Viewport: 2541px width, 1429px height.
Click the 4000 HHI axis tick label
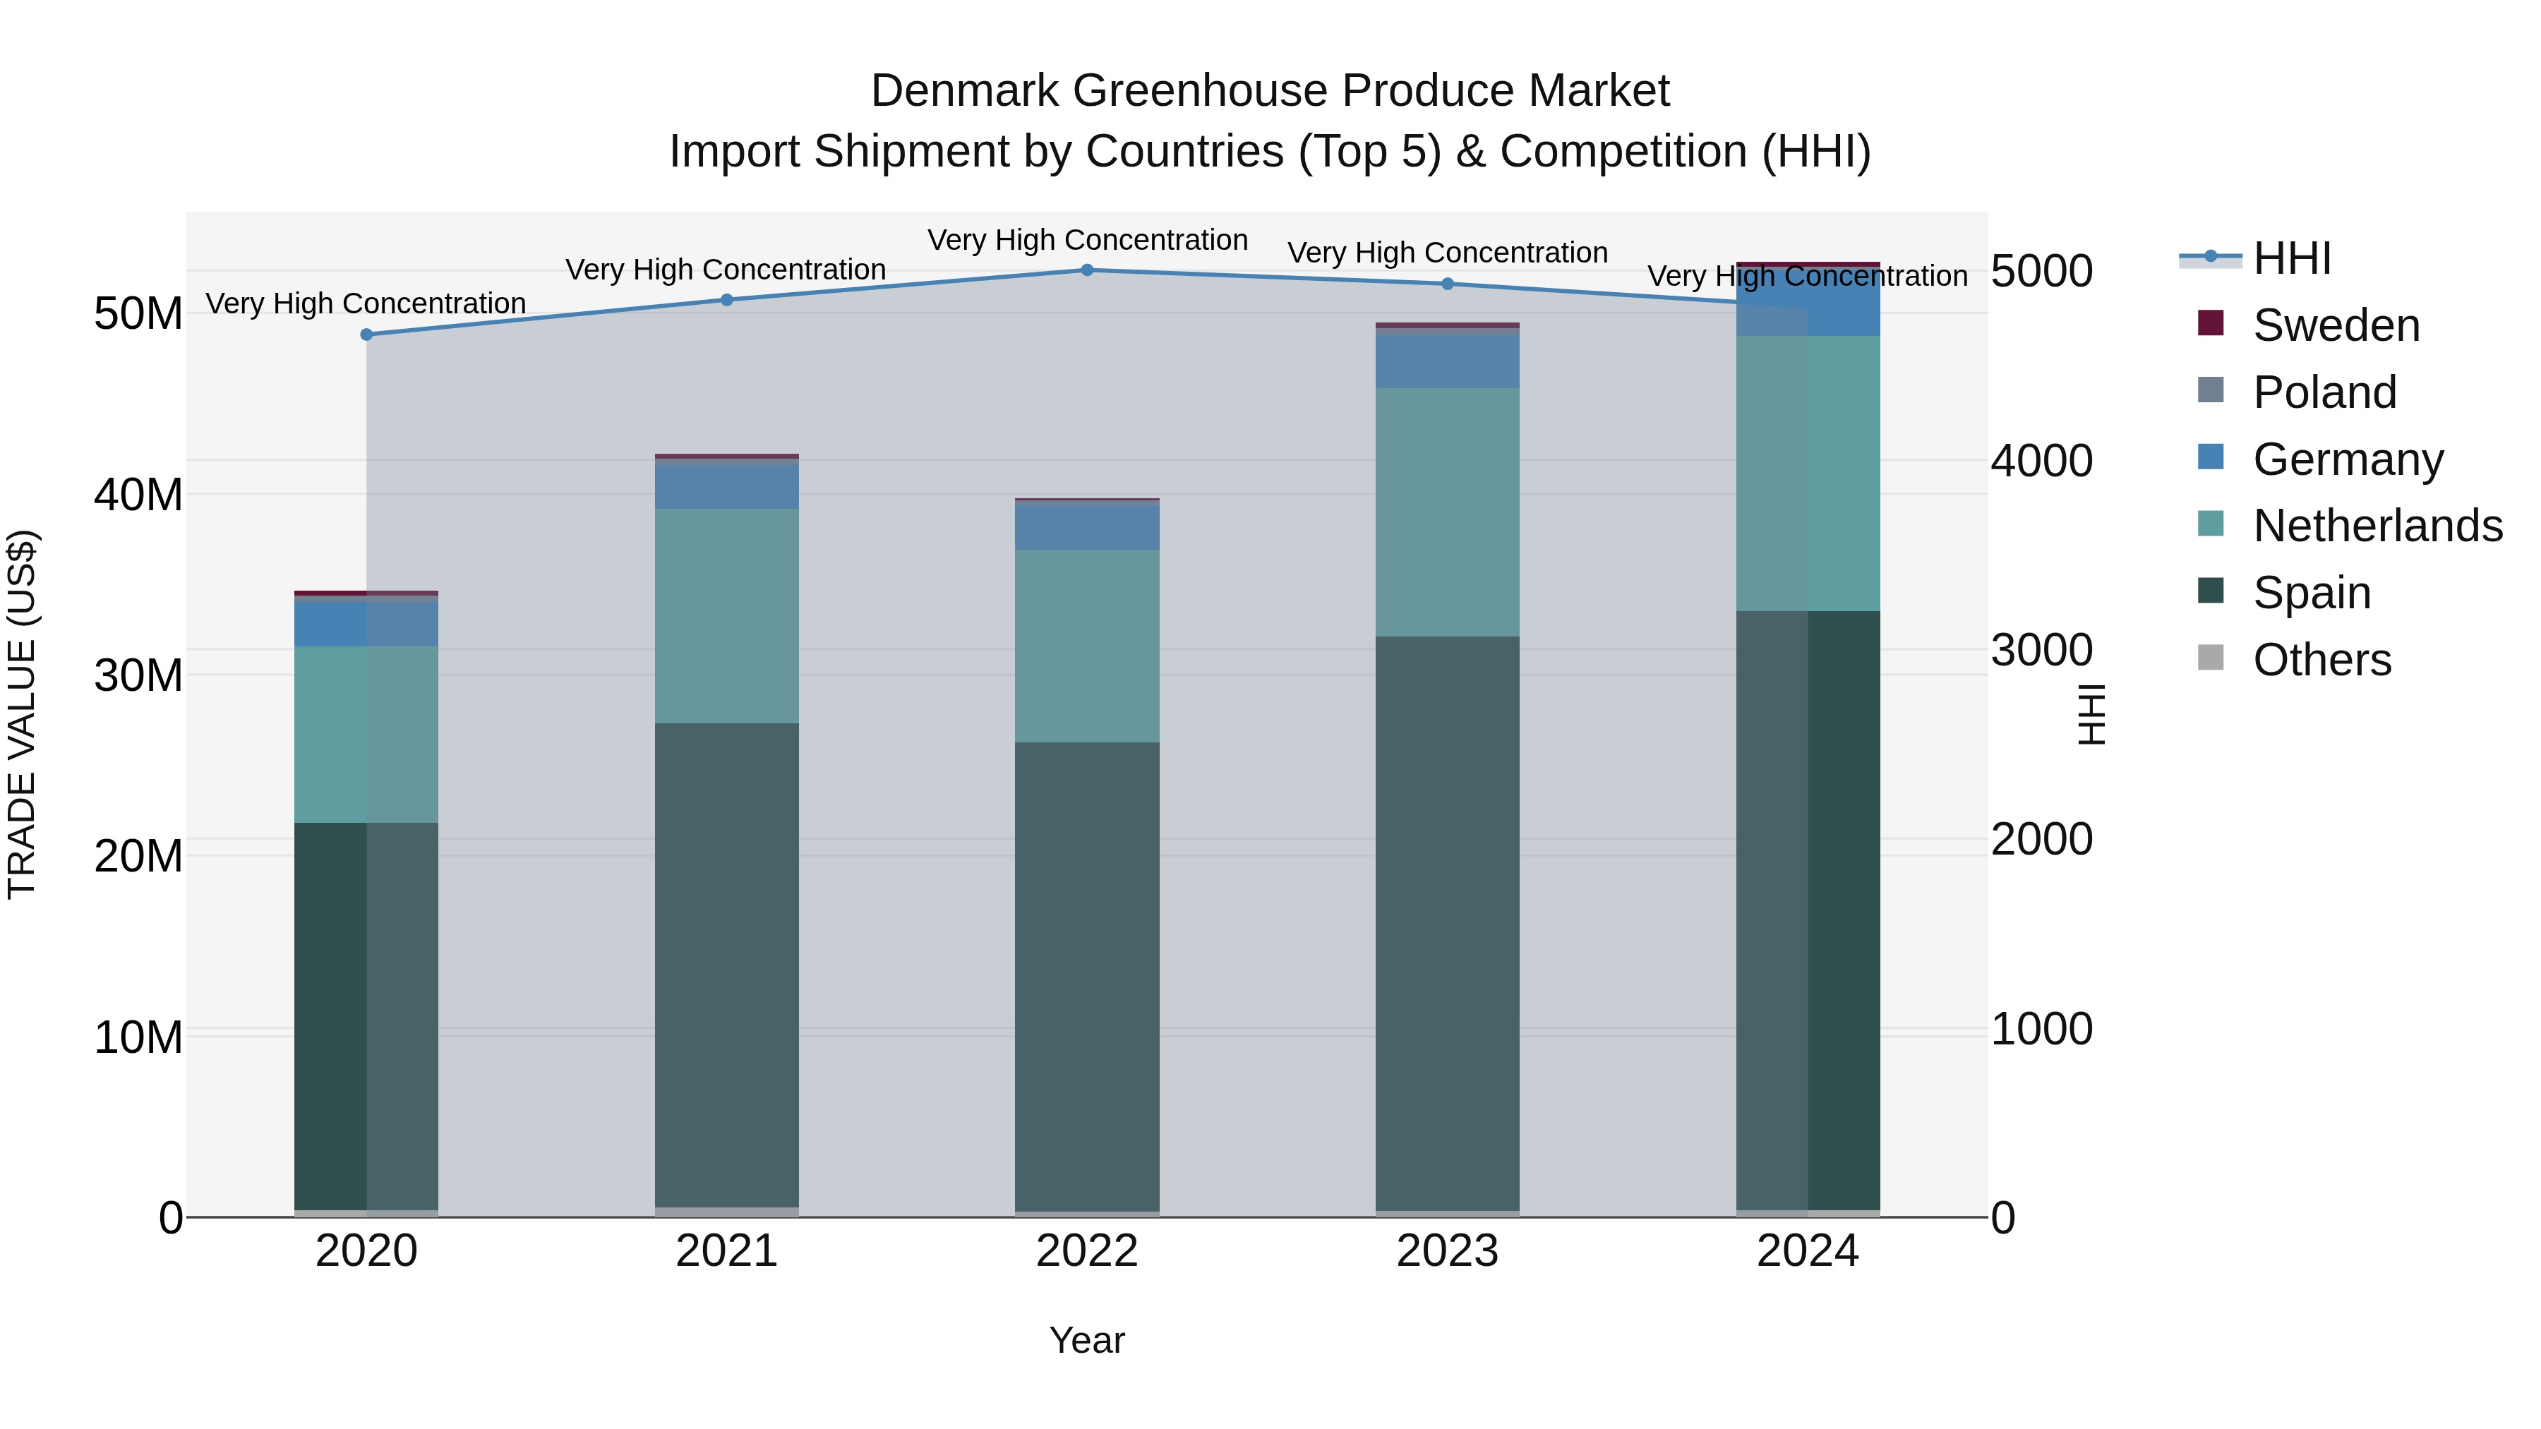[2042, 461]
